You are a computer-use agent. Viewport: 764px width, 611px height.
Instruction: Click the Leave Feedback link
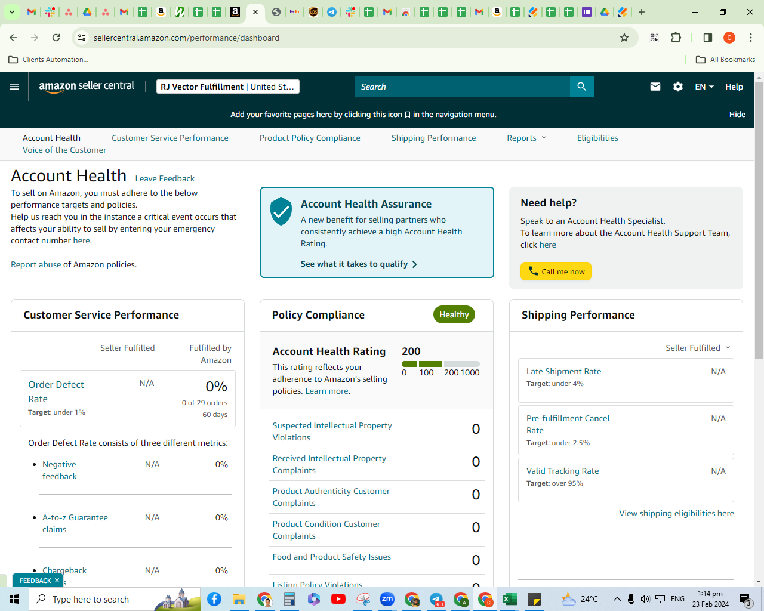(165, 178)
